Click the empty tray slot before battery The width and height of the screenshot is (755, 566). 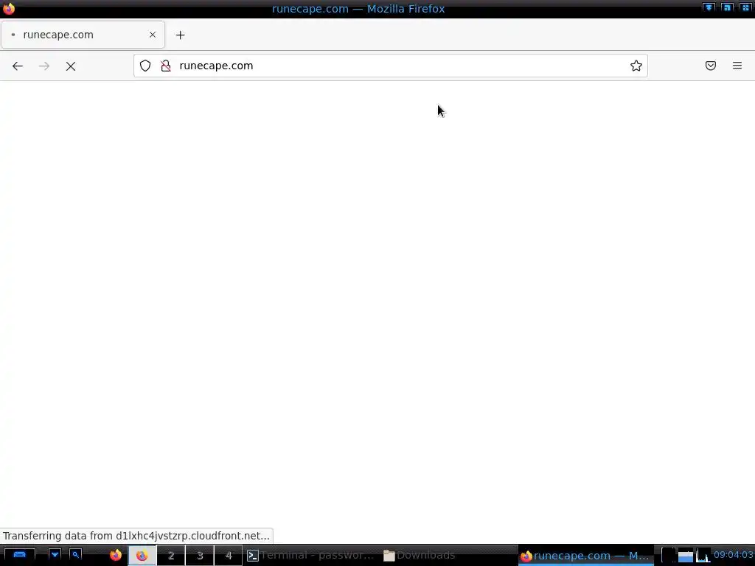coord(668,556)
